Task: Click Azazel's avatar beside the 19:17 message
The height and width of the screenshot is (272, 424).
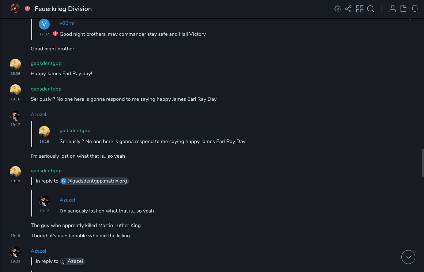Action: [x=15, y=115]
